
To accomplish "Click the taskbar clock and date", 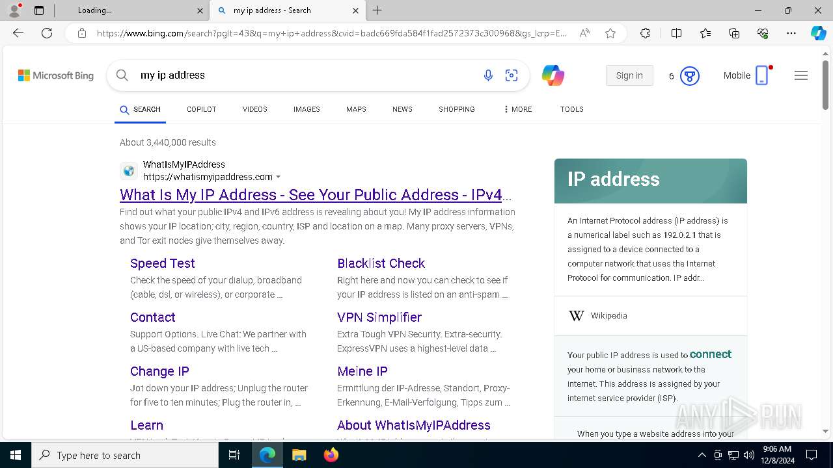I will [x=777, y=455].
